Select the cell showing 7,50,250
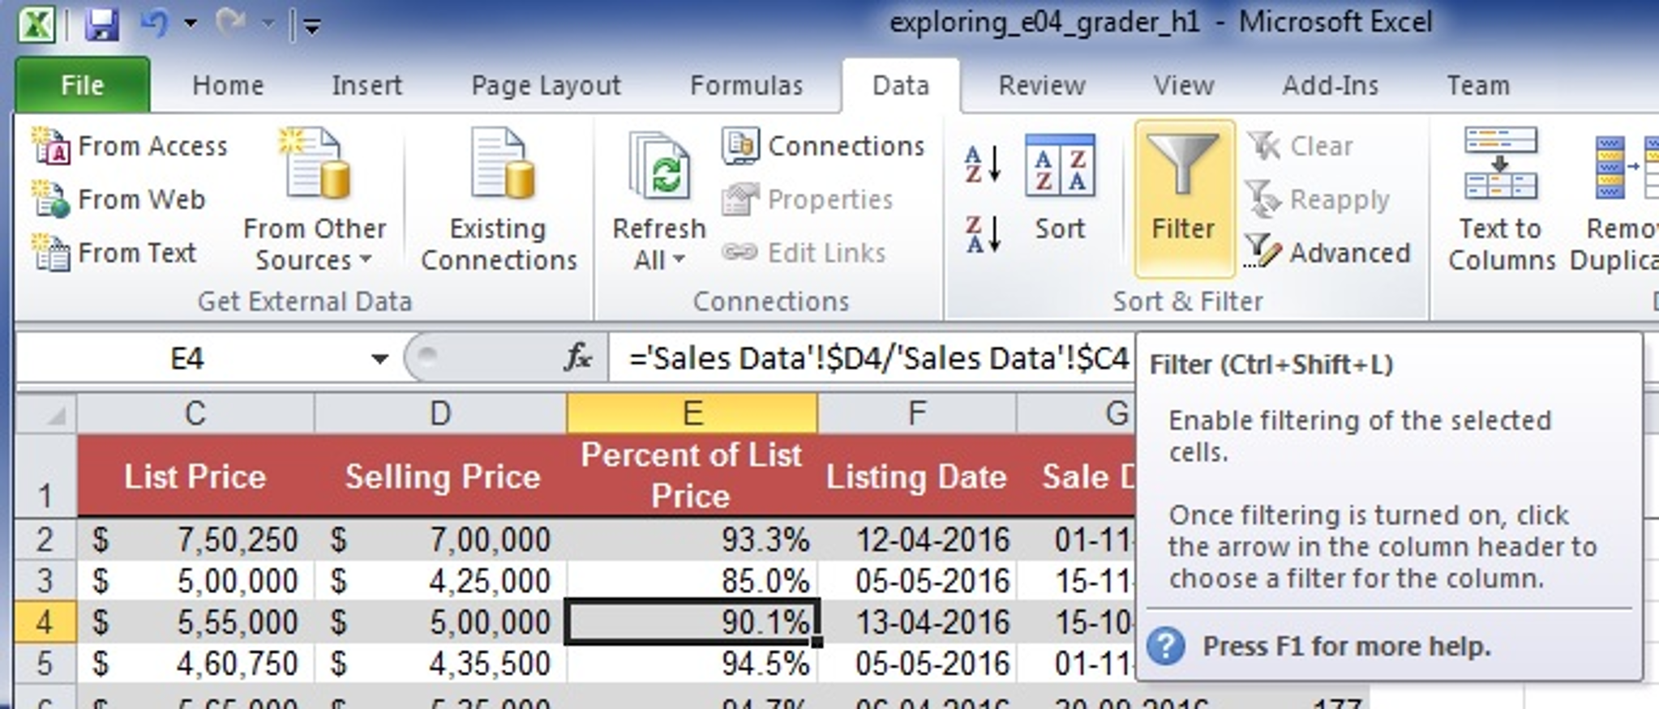This screenshot has height=709, width=1659. tap(195, 540)
